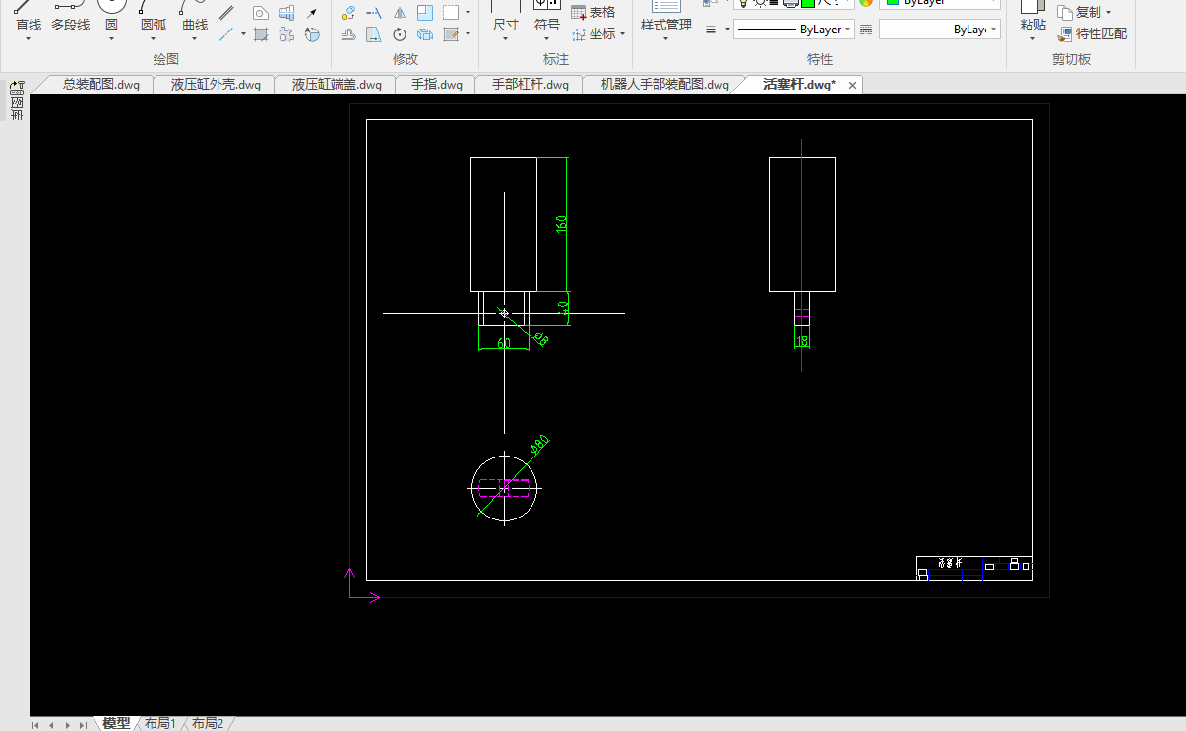Click the black arrow icon in 绘图 panel
Viewport: 1186px width, 731px height.
pos(312,13)
